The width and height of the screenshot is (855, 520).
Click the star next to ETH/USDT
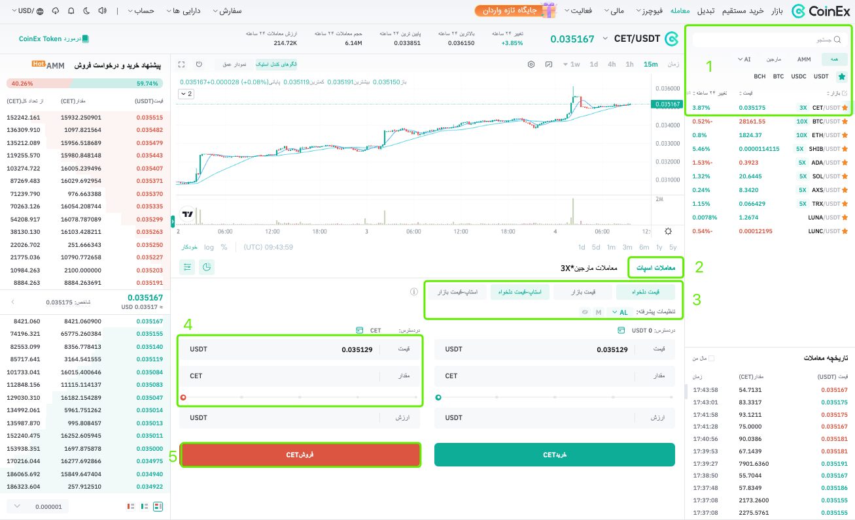[x=845, y=135]
